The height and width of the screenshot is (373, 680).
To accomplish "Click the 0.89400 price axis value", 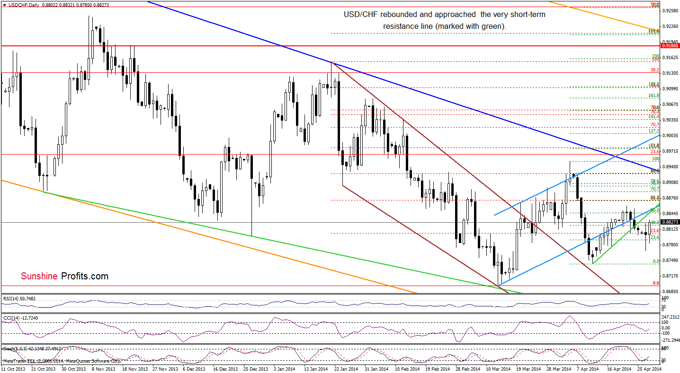I will (670, 167).
